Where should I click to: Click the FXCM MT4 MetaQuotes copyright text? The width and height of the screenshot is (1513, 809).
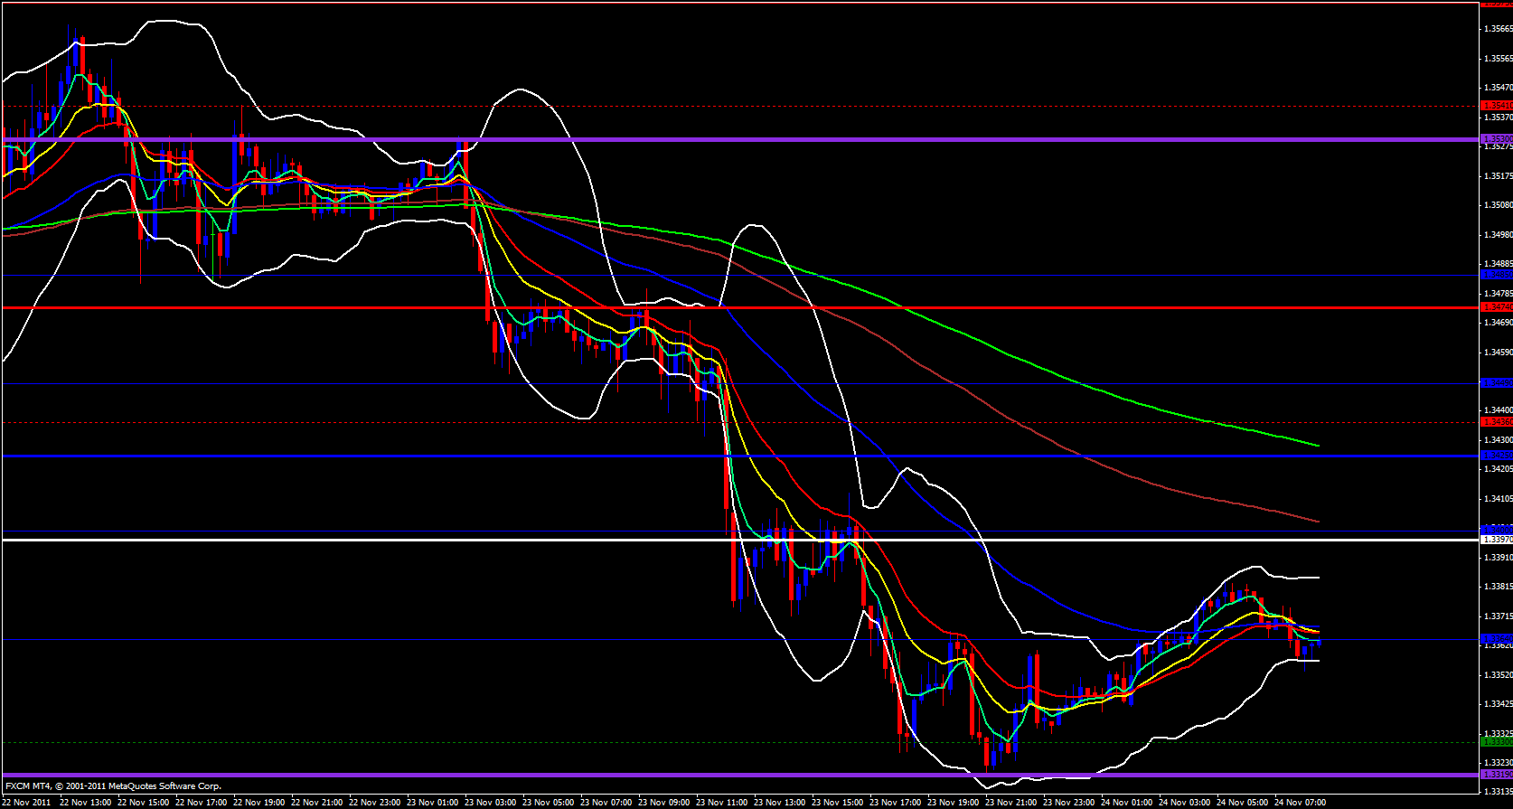[113, 786]
